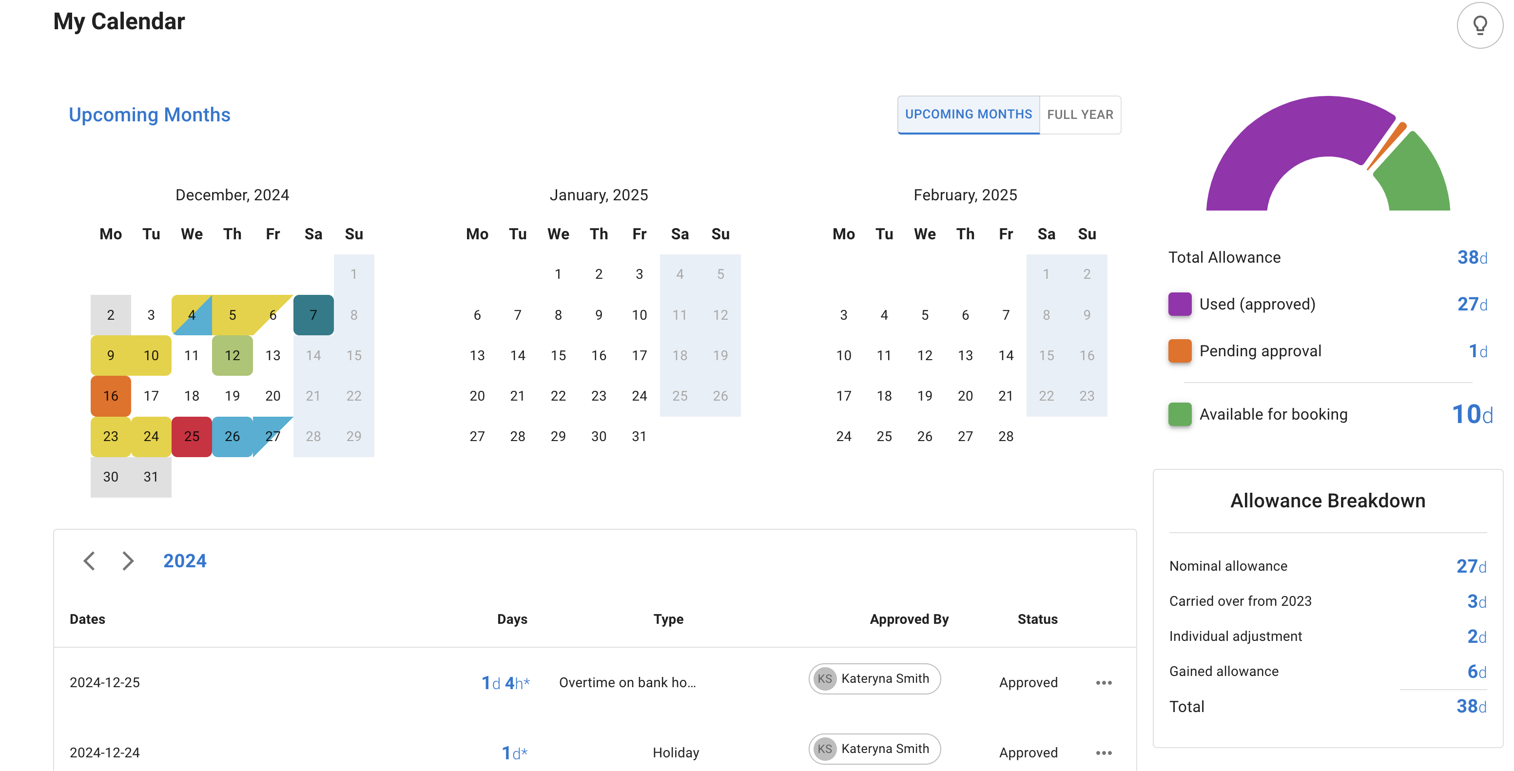Select the UPCOMING MONTHS tab
Screen dimensions: 1514x771
pyautogui.click(x=968, y=114)
